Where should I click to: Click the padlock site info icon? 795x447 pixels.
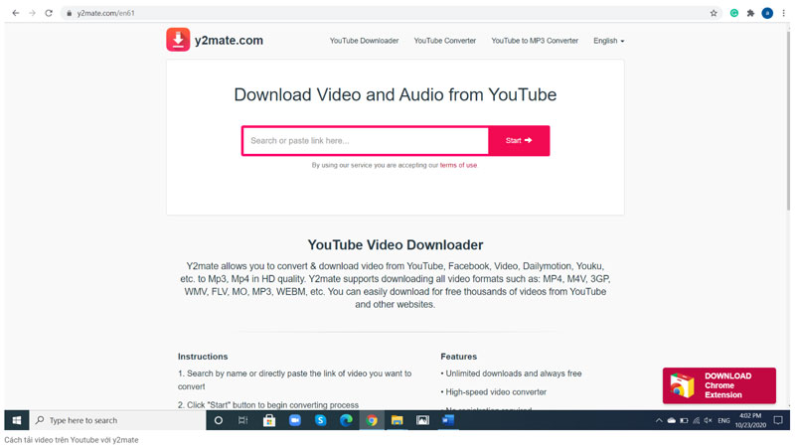(x=69, y=13)
